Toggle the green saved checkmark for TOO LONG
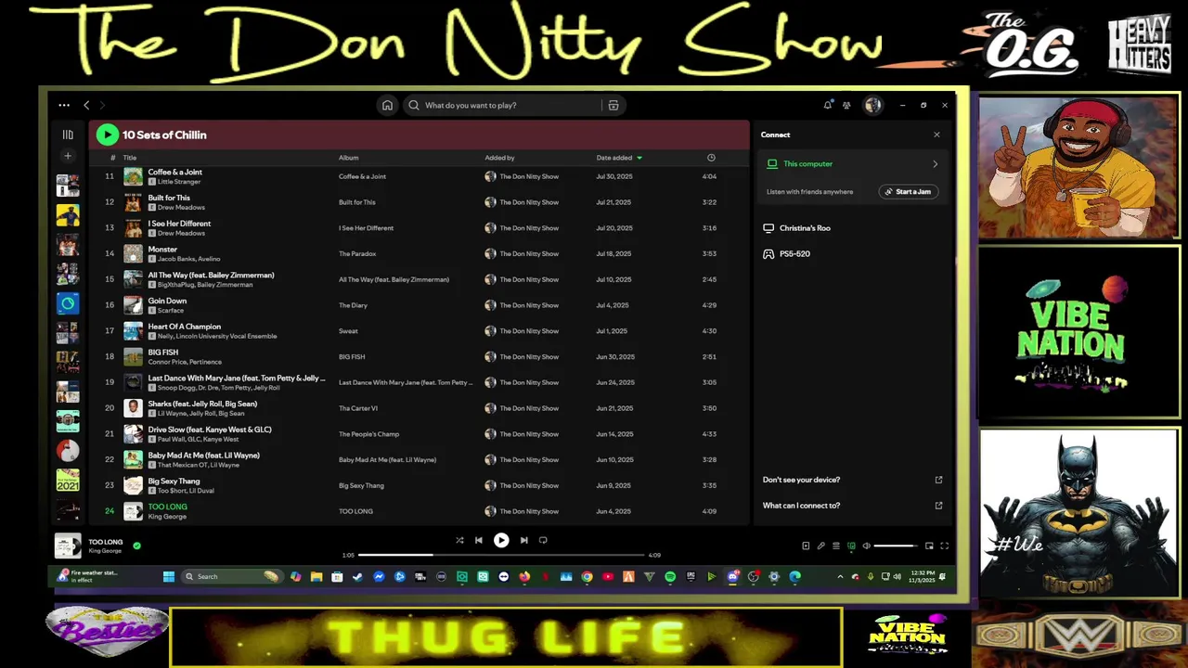This screenshot has width=1188, height=668. click(136, 546)
